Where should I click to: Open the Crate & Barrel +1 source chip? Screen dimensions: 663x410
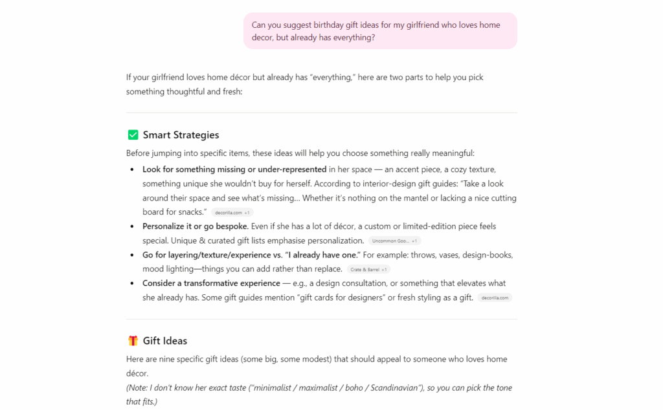[x=368, y=269]
